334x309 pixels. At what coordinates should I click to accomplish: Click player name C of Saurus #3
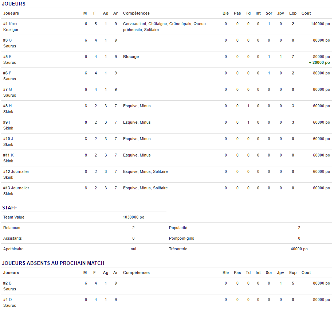click(10, 40)
